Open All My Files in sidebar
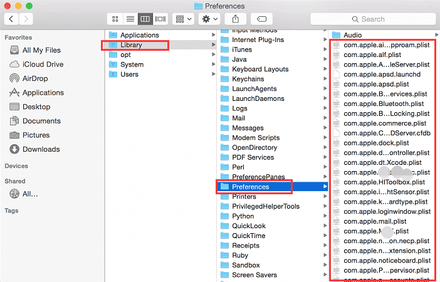 [35, 50]
